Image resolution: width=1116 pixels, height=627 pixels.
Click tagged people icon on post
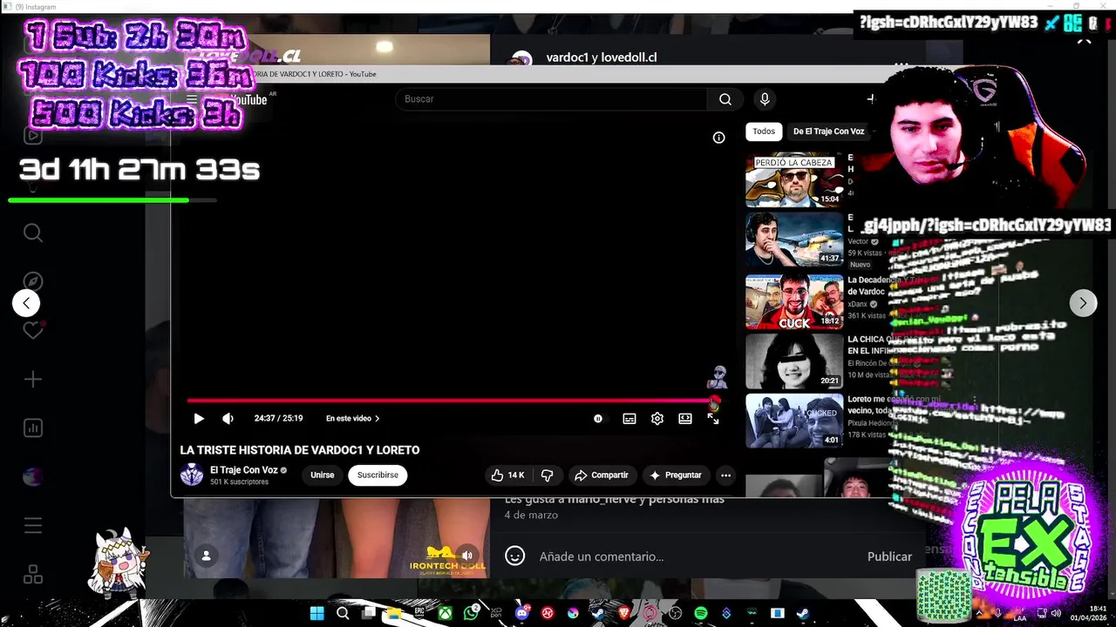pos(206,556)
